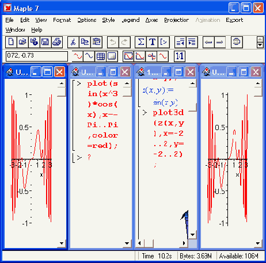Paste clipboard contents with the Paste icon
The width and height of the screenshot is (266, 263).
[x=96, y=42]
